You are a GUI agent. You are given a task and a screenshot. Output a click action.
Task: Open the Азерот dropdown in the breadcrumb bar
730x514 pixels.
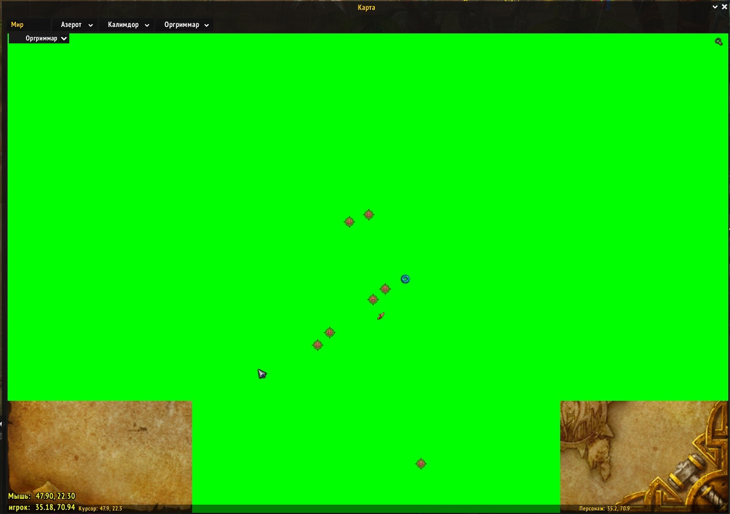point(76,25)
